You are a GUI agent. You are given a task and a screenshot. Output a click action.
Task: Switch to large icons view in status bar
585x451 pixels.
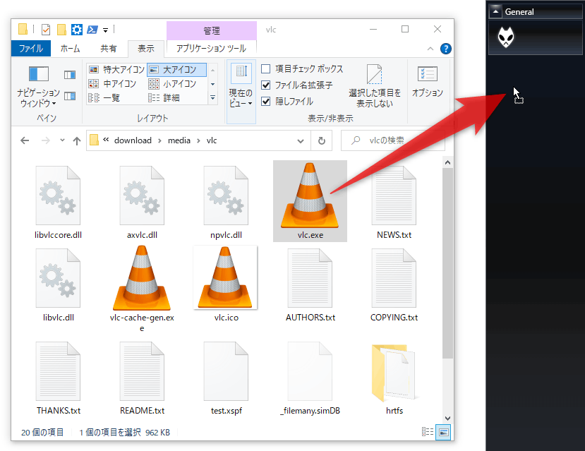click(443, 432)
